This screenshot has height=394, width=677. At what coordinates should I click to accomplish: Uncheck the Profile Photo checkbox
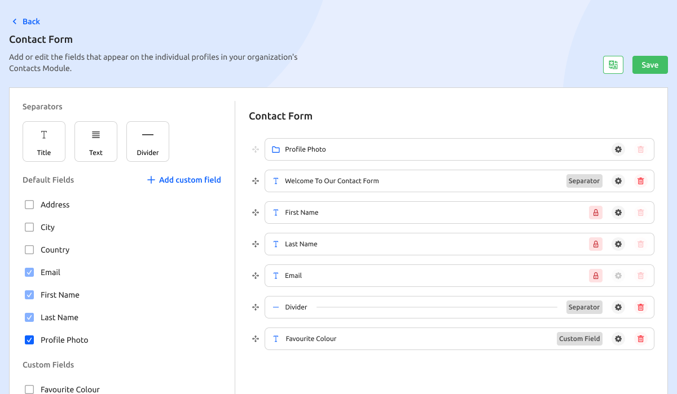29,340
